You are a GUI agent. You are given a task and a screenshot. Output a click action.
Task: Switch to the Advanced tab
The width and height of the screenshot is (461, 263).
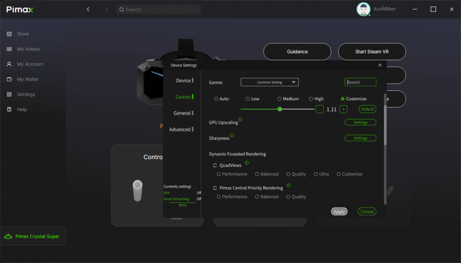coord(181,129)
